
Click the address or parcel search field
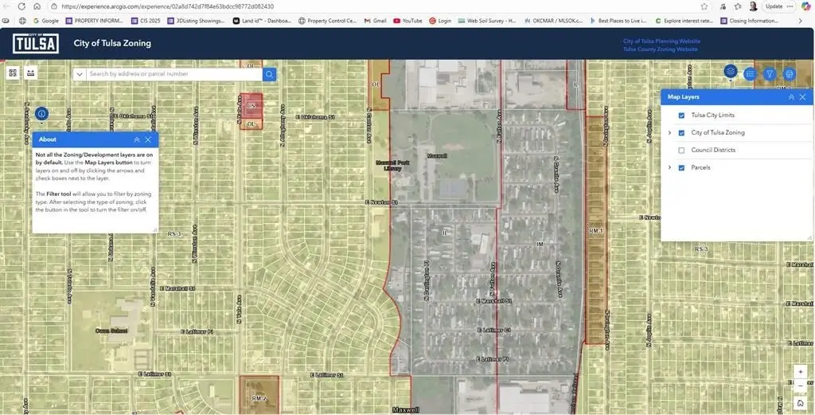174,74
